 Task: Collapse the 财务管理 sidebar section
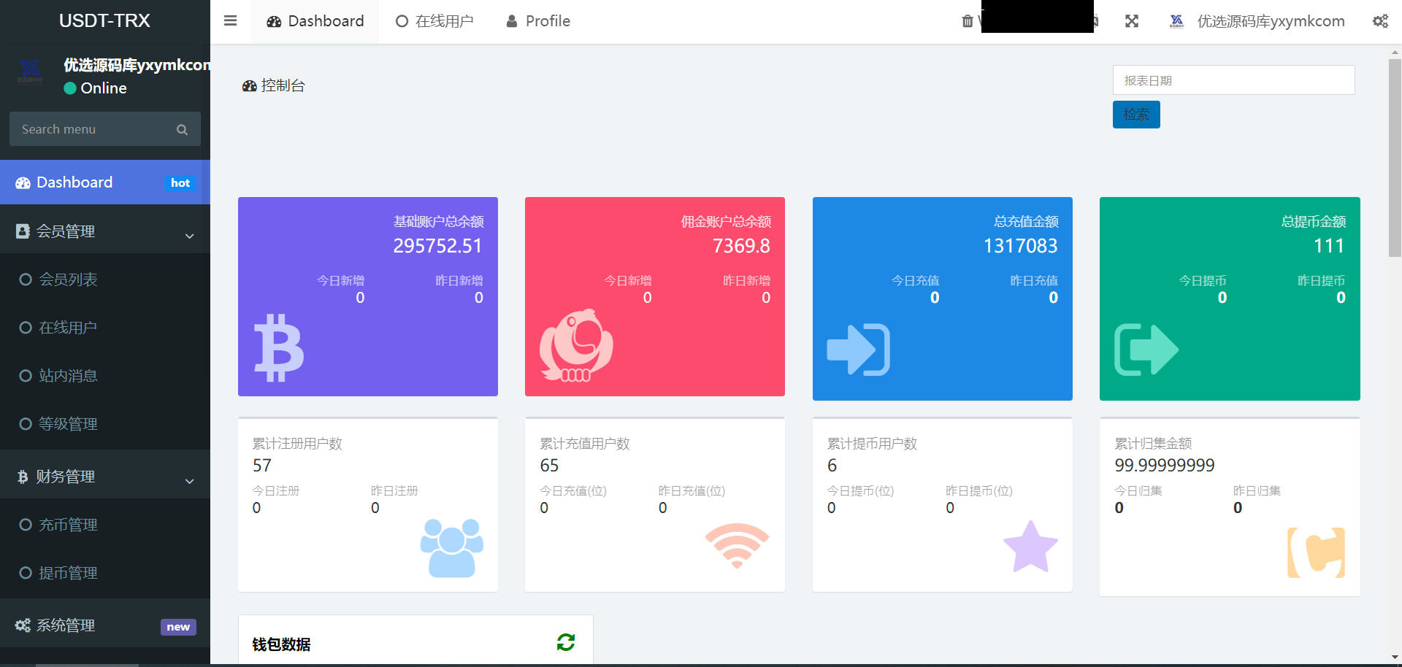[104, 477]
